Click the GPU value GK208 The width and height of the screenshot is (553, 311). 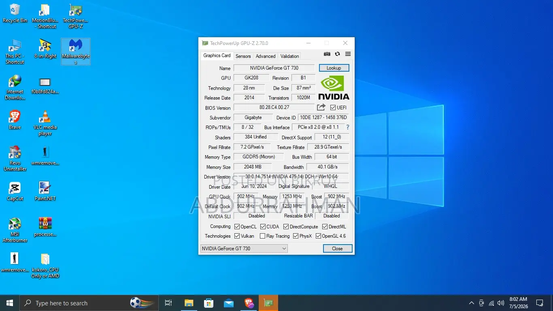point(251,78)
